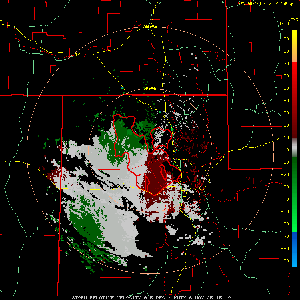Click the 10 value on the velocity scale
The width and height of the screenshot is (300, 300).
pos(286,138)
